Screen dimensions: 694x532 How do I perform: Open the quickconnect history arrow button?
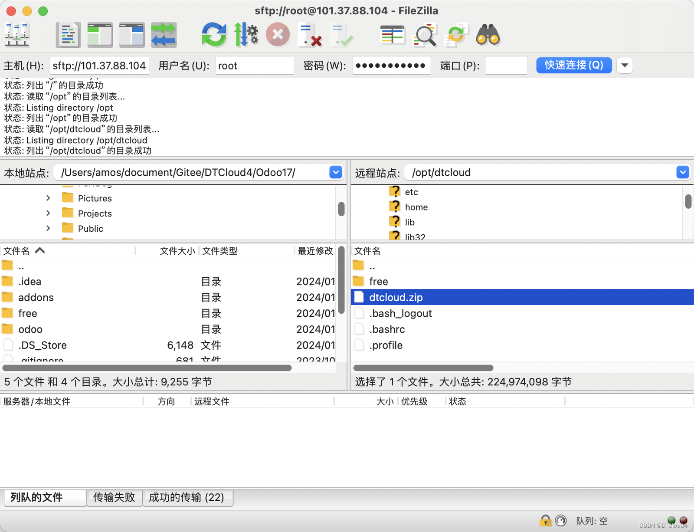pyautogui.click(x=625, y=66)
